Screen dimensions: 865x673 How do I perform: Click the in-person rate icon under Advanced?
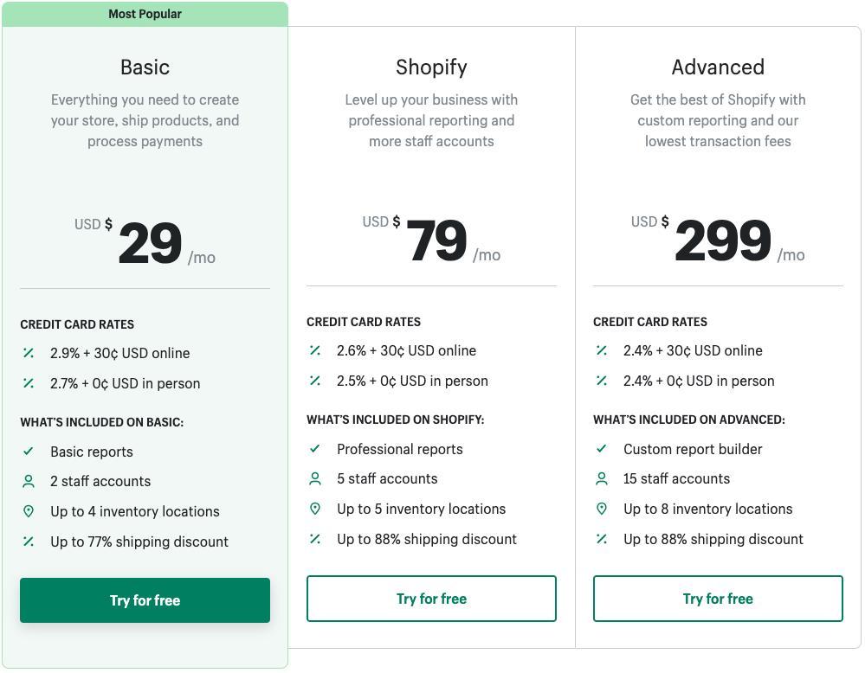(600, 381)
